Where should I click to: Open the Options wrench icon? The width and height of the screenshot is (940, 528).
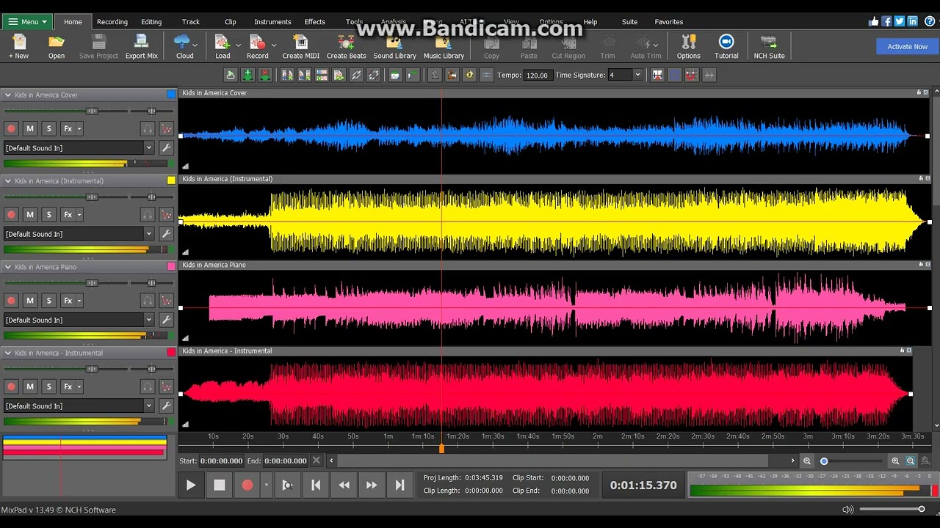pyautogui.click(x=688, y=46)
